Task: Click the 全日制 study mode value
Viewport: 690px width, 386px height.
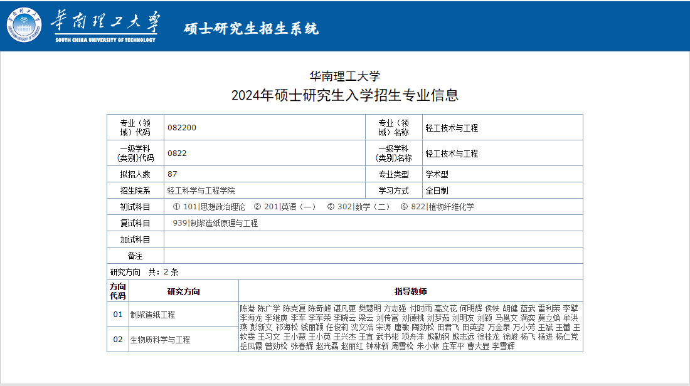Action: point(437,190)
